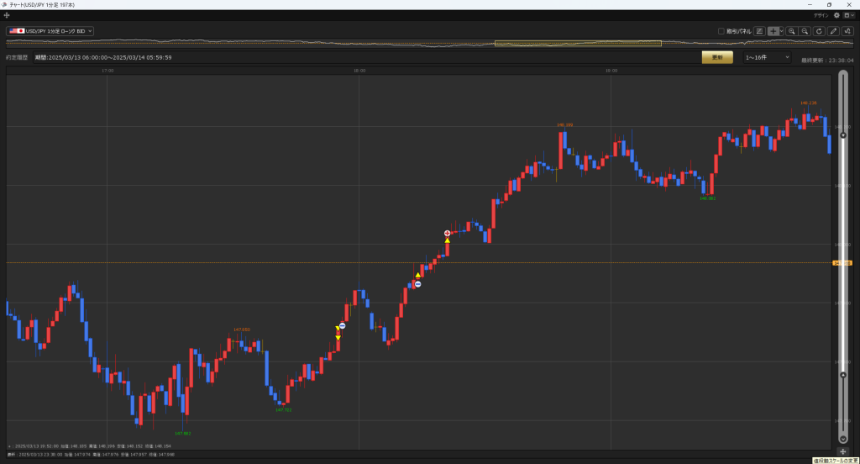This screenshot has width=860, height=464.
Task: Select the pencil drawing tool
Action: pyautogui.click(x=833, y=31)
